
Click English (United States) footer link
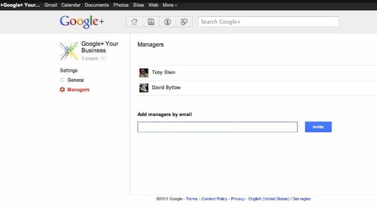click(269, 199)
